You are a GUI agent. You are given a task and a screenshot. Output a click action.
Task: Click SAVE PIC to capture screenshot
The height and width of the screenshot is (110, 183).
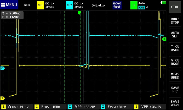175,90
